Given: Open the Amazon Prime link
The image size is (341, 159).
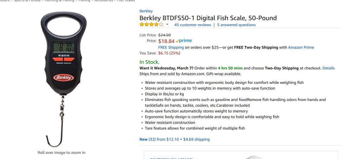Looking at the screenshot, I should [x=301, y=47].
